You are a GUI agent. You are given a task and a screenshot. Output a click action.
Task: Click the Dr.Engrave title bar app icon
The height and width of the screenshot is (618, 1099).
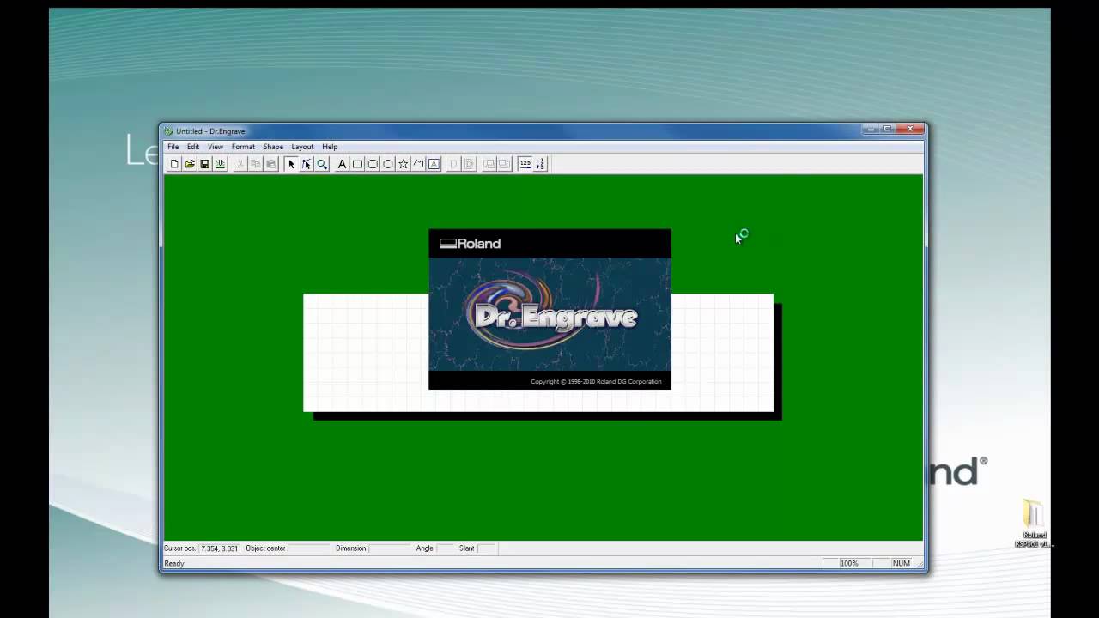click(x=169, y=131)
